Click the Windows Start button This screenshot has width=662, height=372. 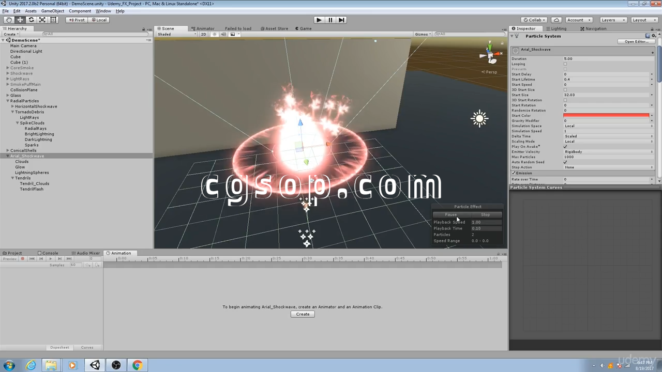9,365
